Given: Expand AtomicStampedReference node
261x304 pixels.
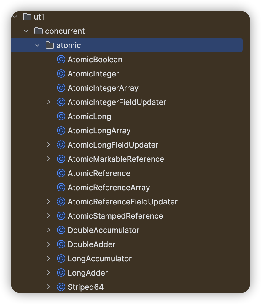Looking at the screenshot, I should 49,216.
